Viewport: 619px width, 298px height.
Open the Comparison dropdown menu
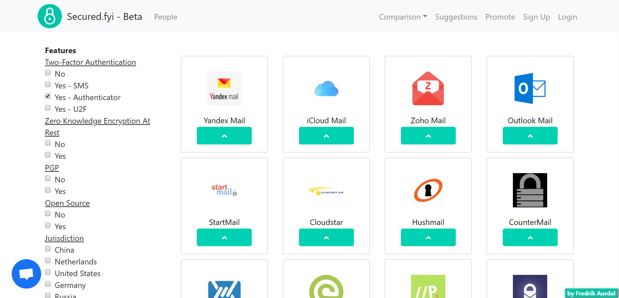point(403,17)
